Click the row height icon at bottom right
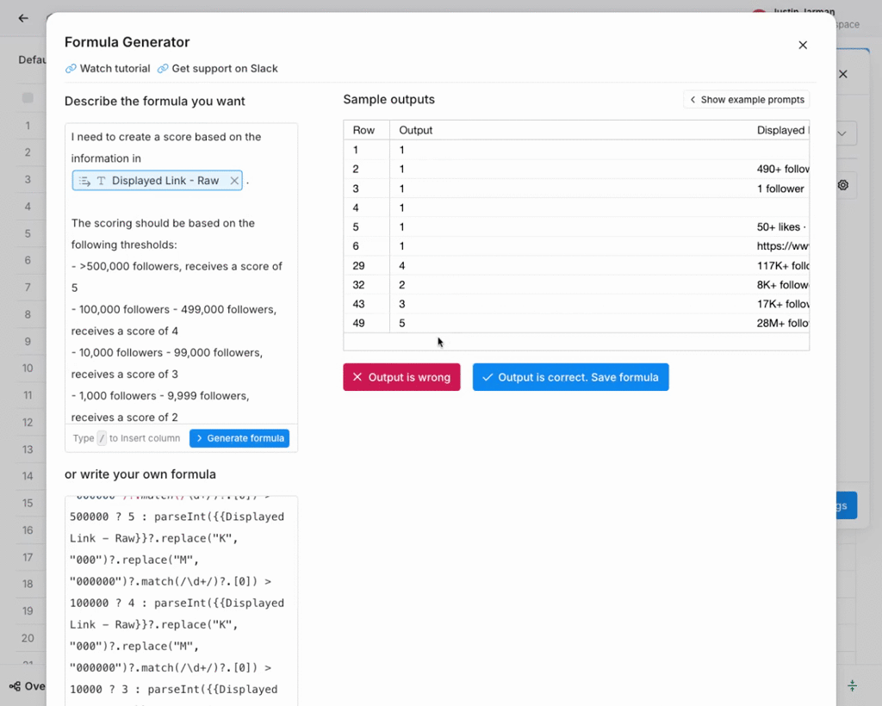 pos(852,685)
